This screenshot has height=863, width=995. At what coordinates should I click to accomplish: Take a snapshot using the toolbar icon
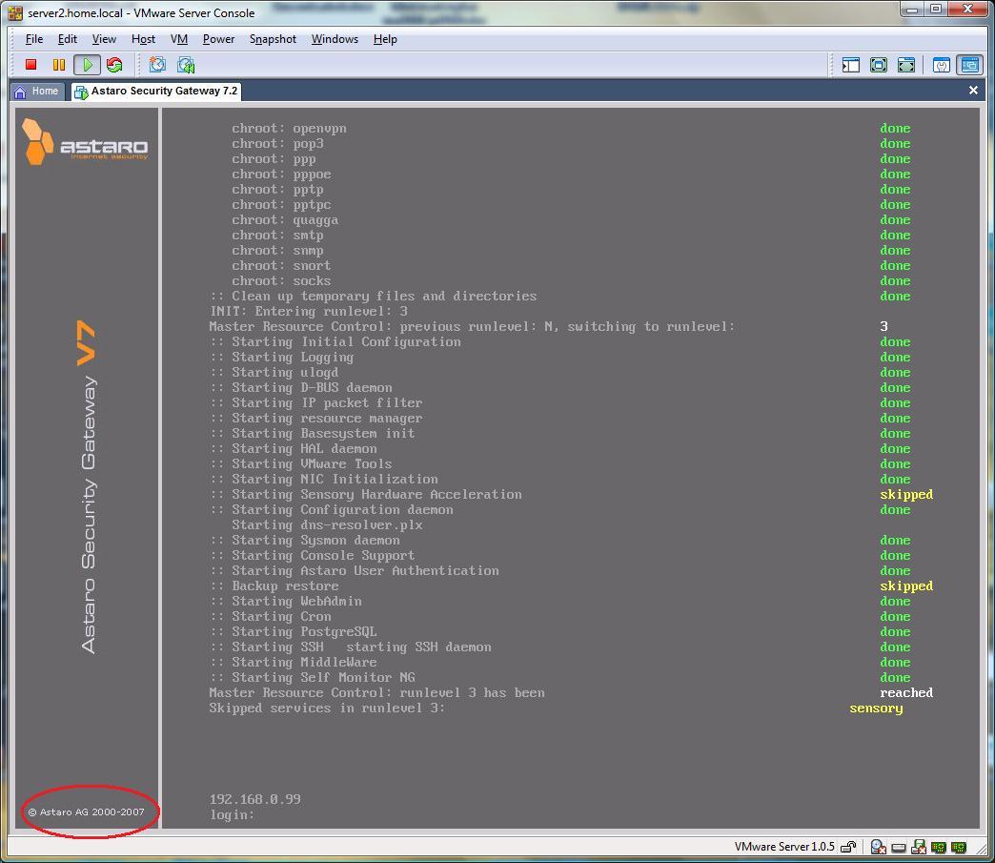tap(157, 65)
